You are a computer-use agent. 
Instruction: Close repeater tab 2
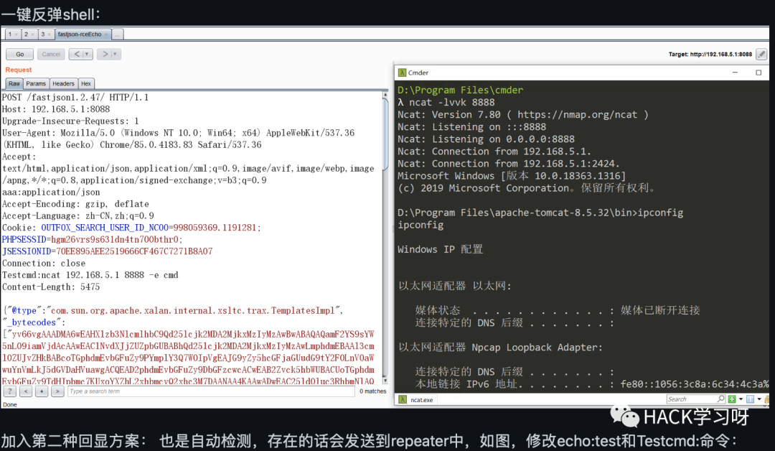tap(32, 34)
